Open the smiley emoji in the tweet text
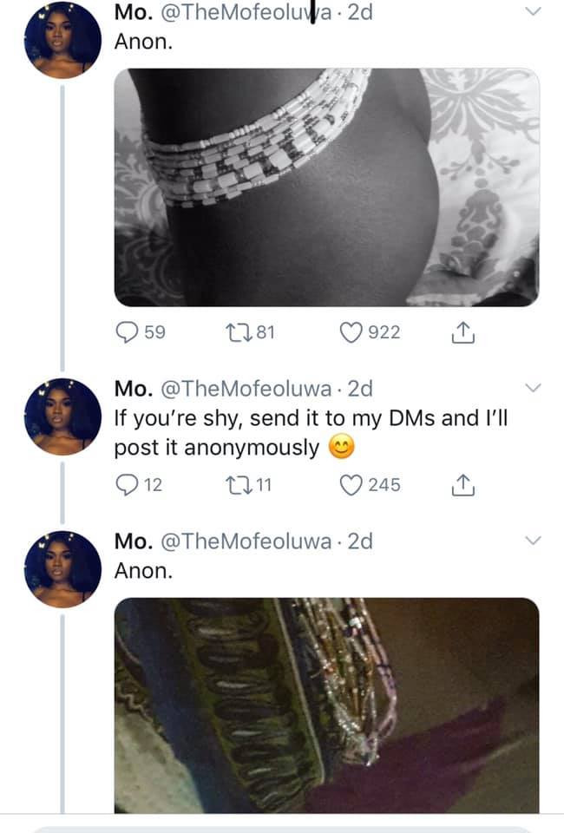The width and height of the screenshot is (564, 833). [x=343, y=444]
